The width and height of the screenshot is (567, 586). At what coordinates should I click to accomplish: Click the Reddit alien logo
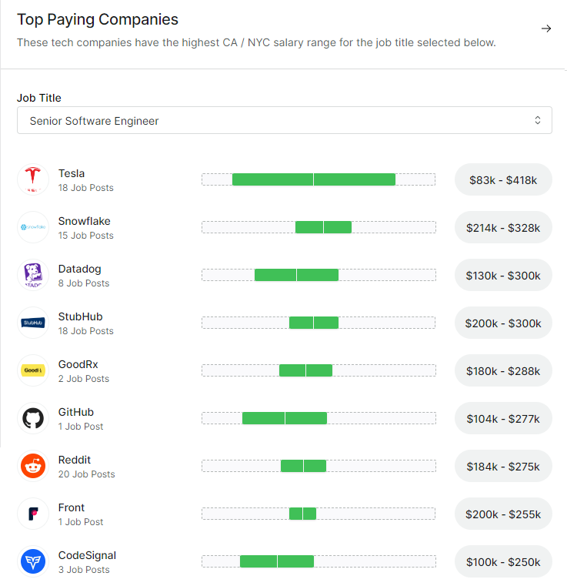pos(33,466)
